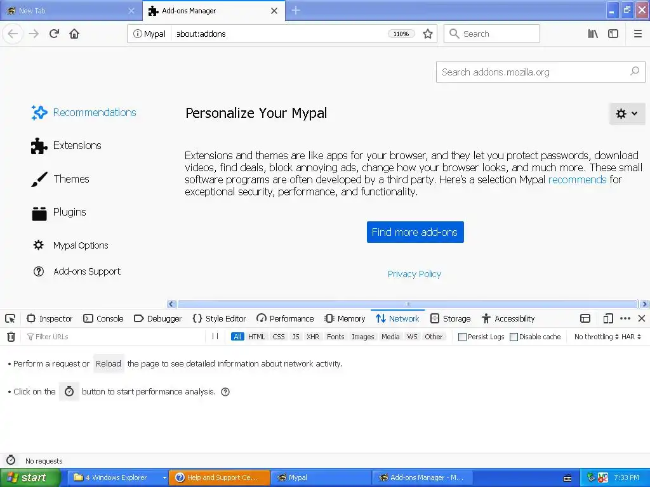Switch to the Console devtools tab
The image size is (650, 487).
point(103,318)
